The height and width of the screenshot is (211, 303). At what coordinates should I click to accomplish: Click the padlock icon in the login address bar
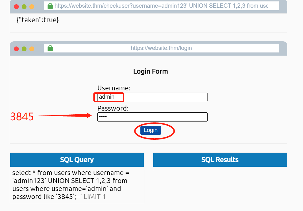click(x=50, y=48)
